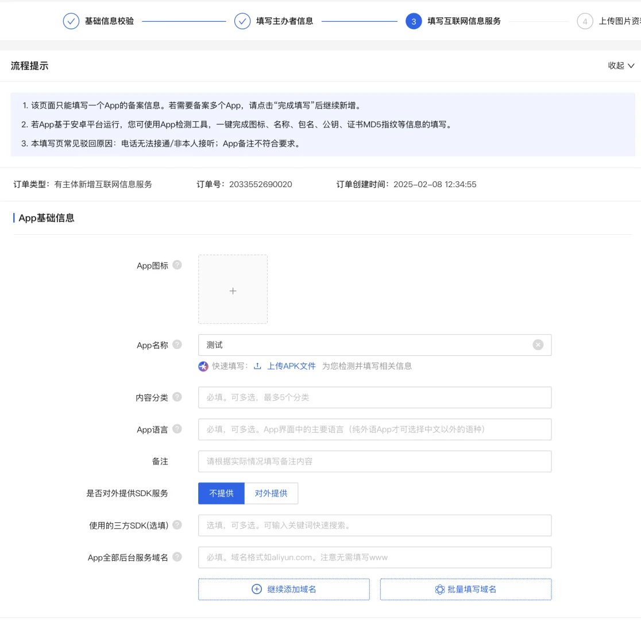This screenshot has height=620, width=641.
Task: Click the completed checkmark on 基础信息校验 step
Action: [71, 21]
